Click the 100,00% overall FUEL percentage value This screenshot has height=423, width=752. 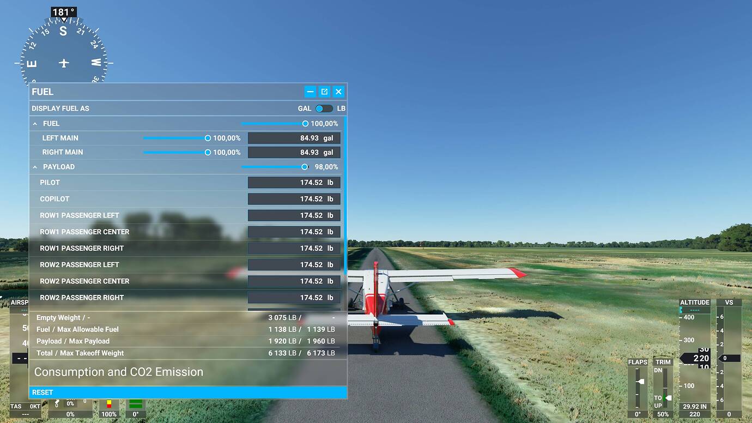click(x=324, y=124)
